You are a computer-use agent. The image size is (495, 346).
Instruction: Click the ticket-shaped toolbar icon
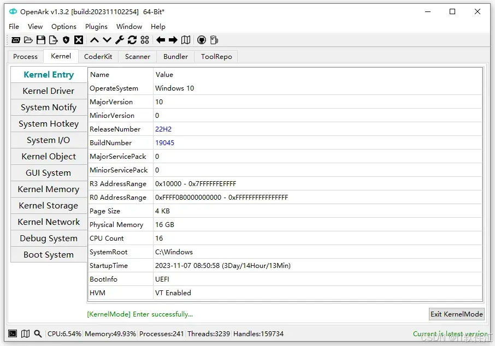pos(15,40)
